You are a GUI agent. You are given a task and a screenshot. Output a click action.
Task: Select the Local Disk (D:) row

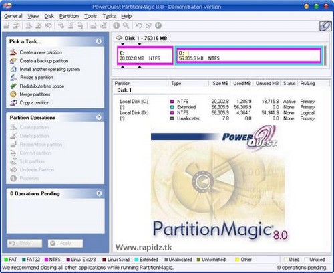[217, 113]
